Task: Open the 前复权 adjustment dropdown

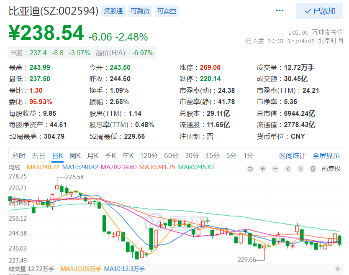Action: [331, 169]
